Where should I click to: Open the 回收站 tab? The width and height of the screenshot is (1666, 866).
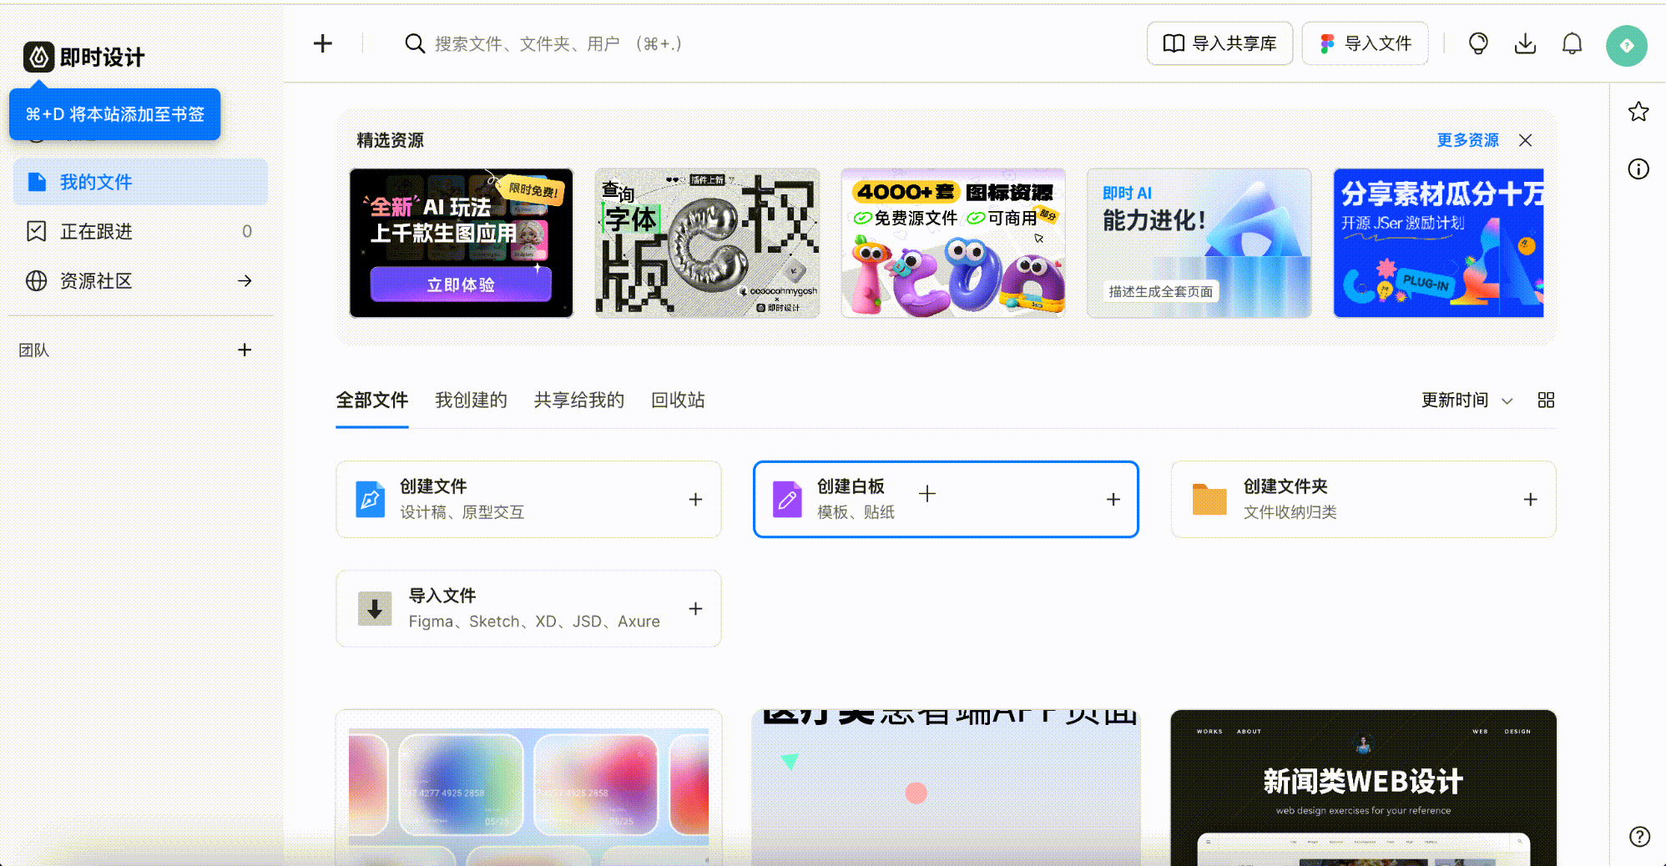coord(678,400)
